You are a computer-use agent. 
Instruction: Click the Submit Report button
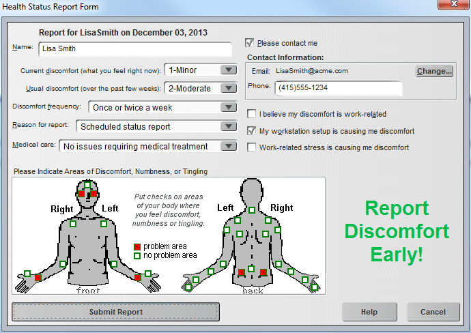tap(116, 312)
